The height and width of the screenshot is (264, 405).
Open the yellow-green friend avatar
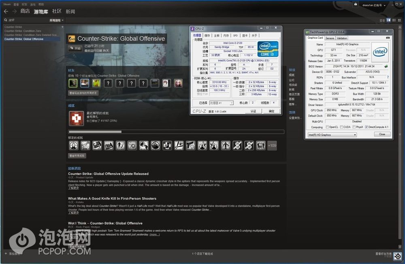[x=96, y=83]
